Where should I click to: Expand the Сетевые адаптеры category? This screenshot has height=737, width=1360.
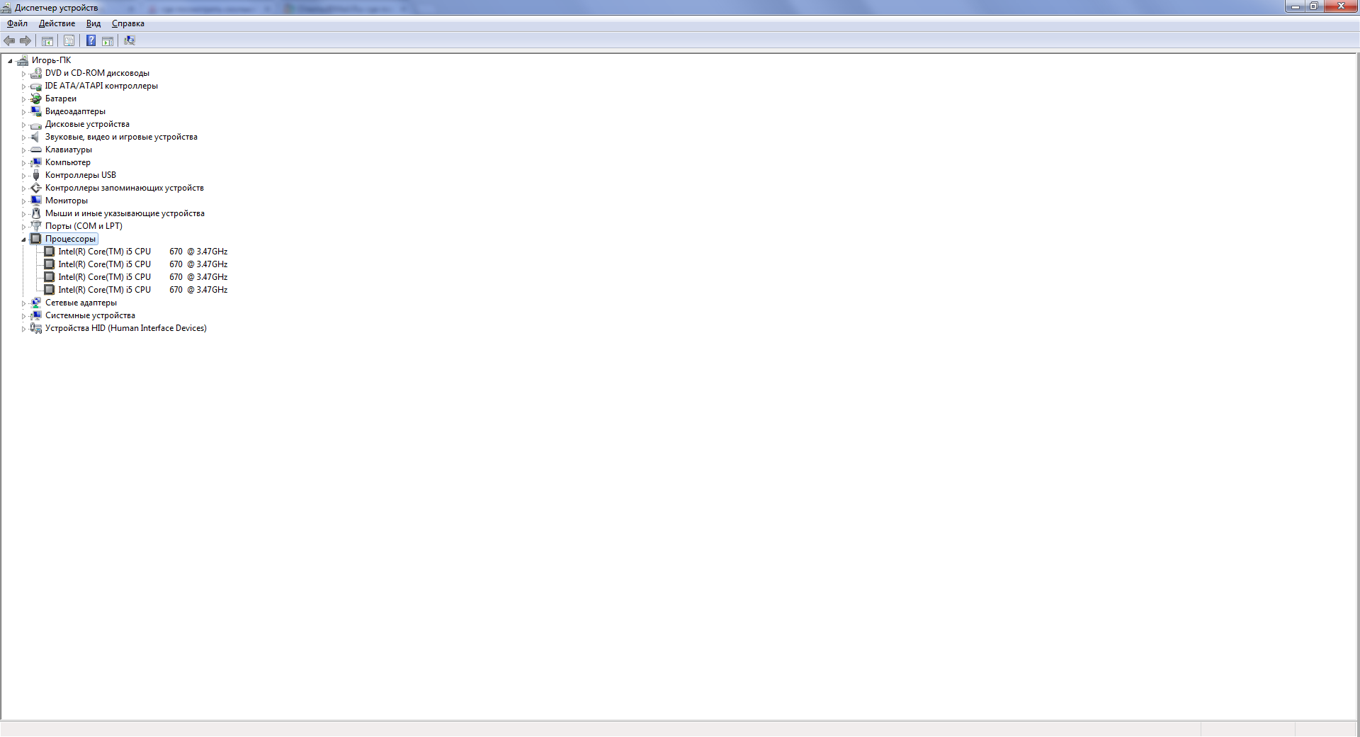coord(23,303)
